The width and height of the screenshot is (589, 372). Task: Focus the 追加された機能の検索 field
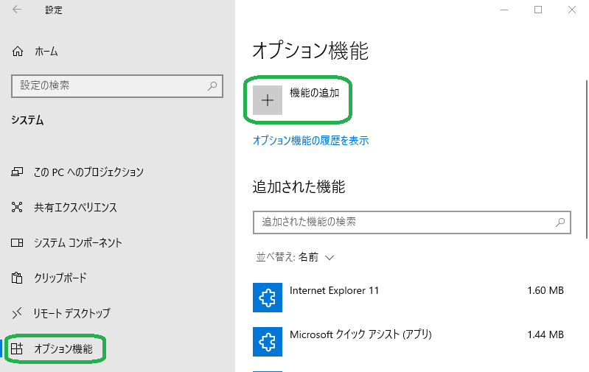point(412,222)
